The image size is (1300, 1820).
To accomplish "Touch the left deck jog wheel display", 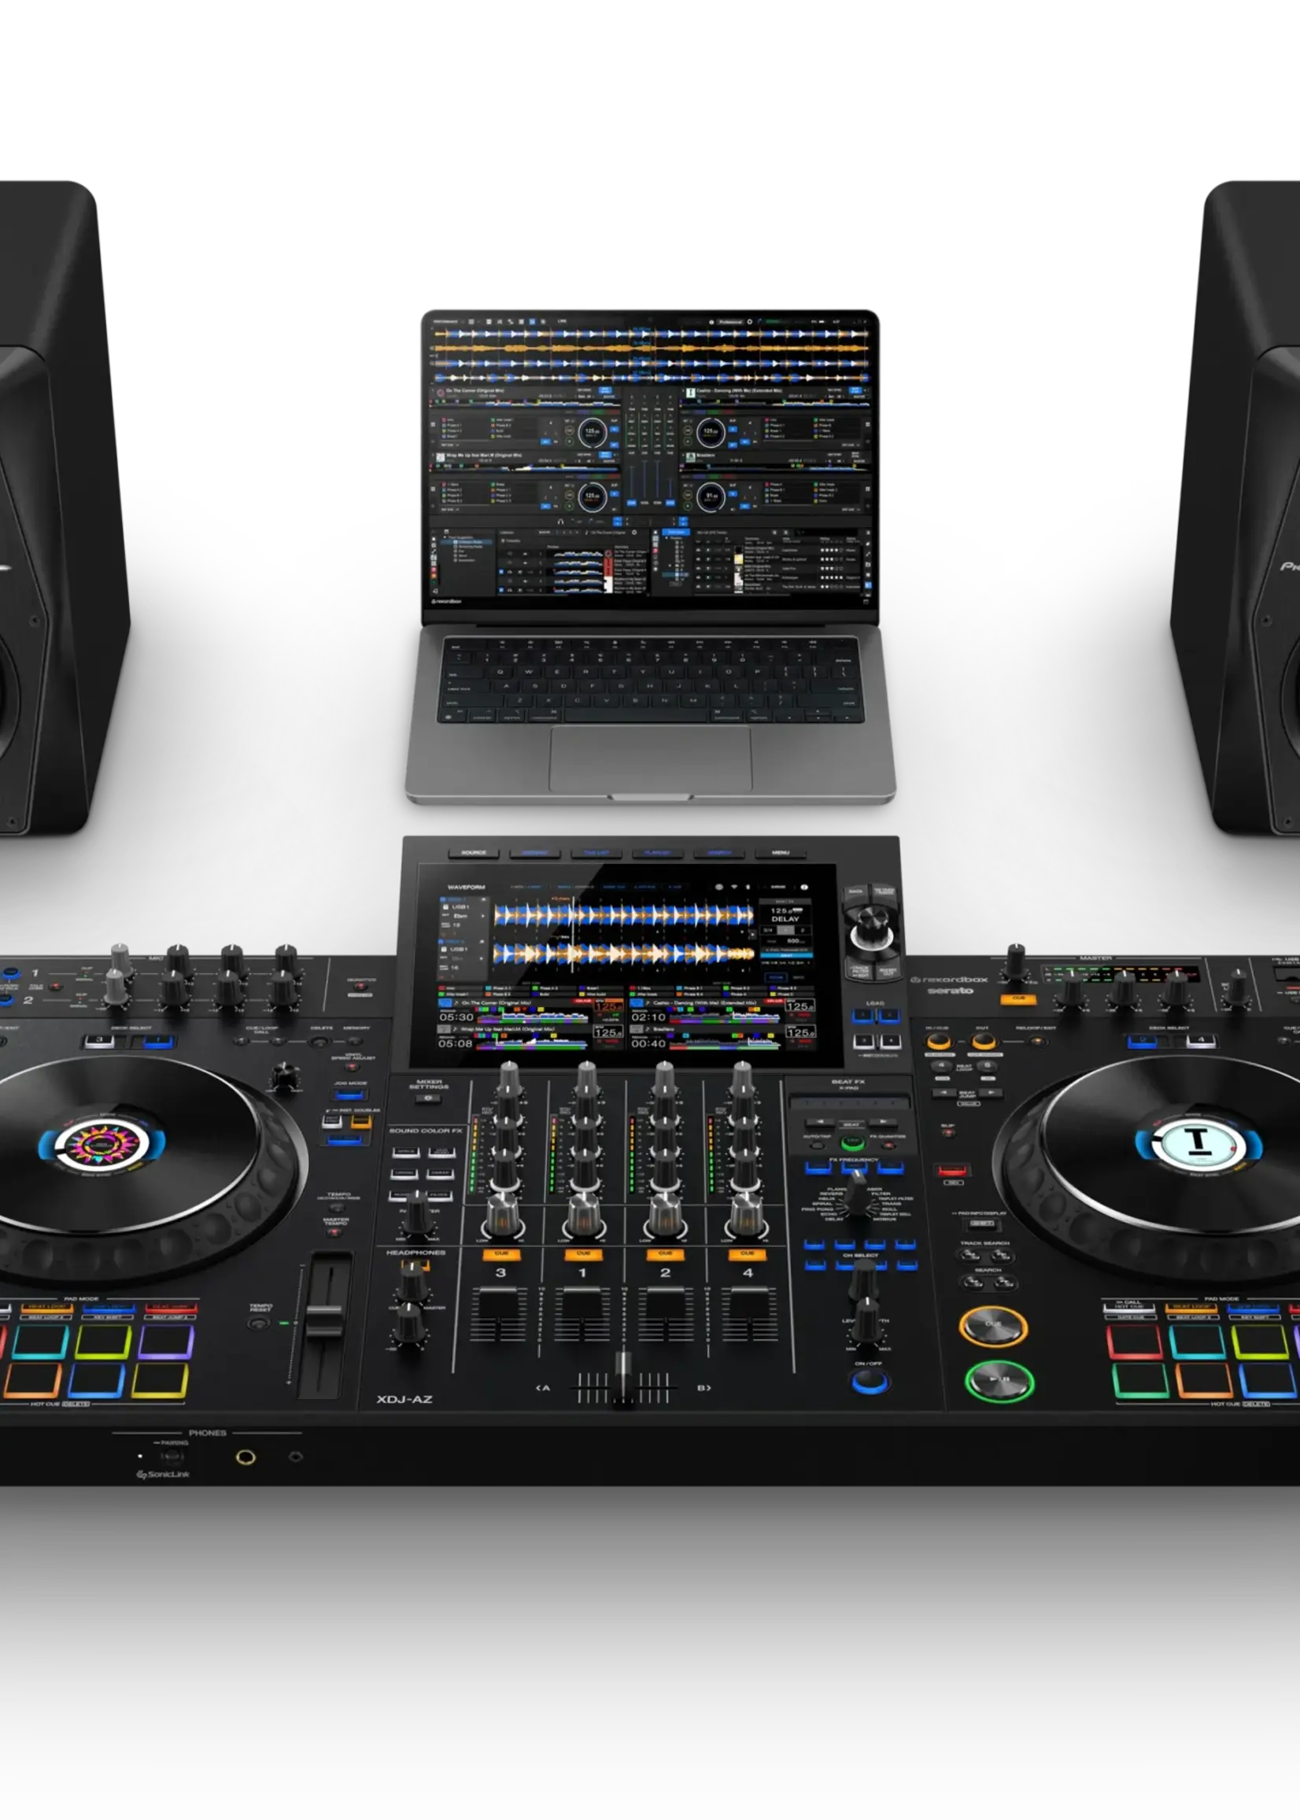I will (101, 1146).
